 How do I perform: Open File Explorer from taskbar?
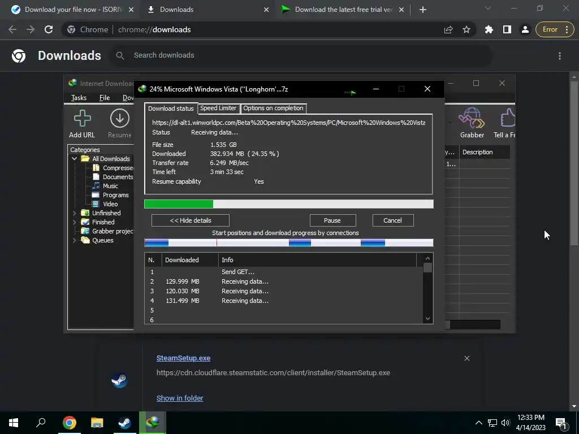(x=97, y=423)
